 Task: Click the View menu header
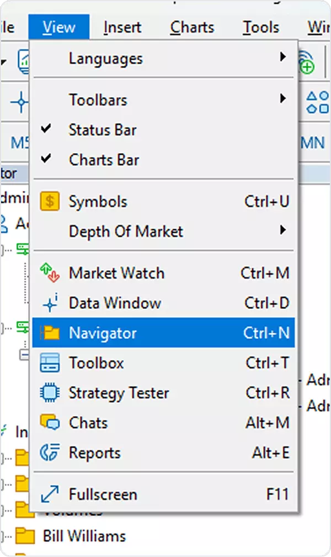pyautogui.click(x=58, y=27)
